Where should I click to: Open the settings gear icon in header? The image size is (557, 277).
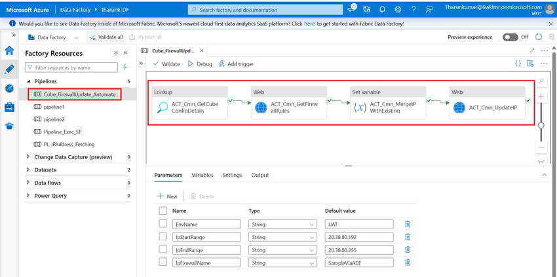click(x=398, y=10)
